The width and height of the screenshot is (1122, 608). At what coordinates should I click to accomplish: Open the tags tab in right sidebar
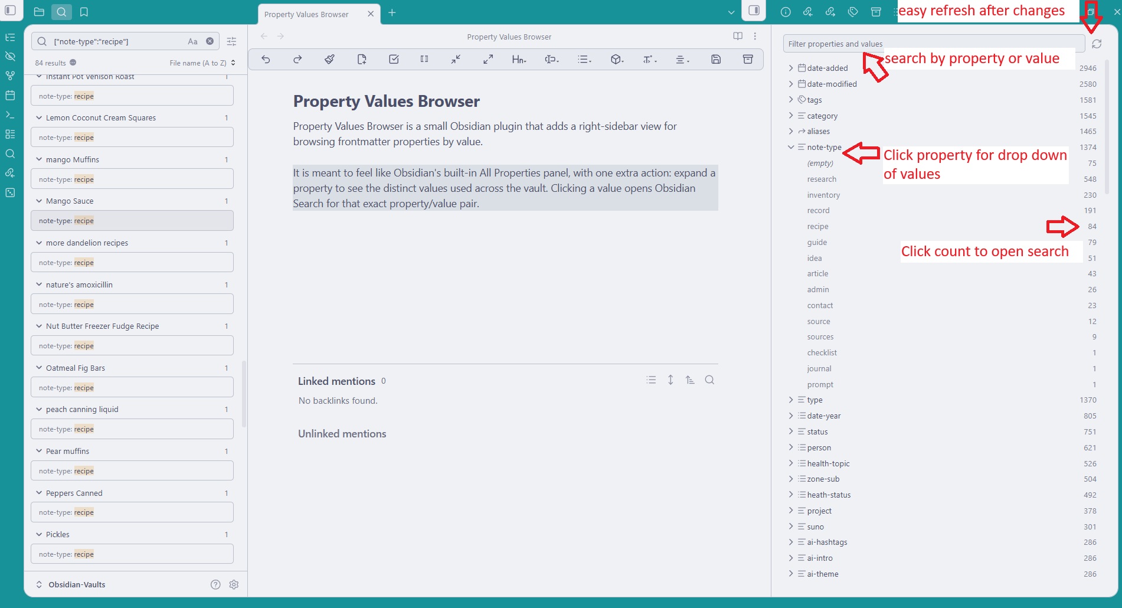[853, 12]
